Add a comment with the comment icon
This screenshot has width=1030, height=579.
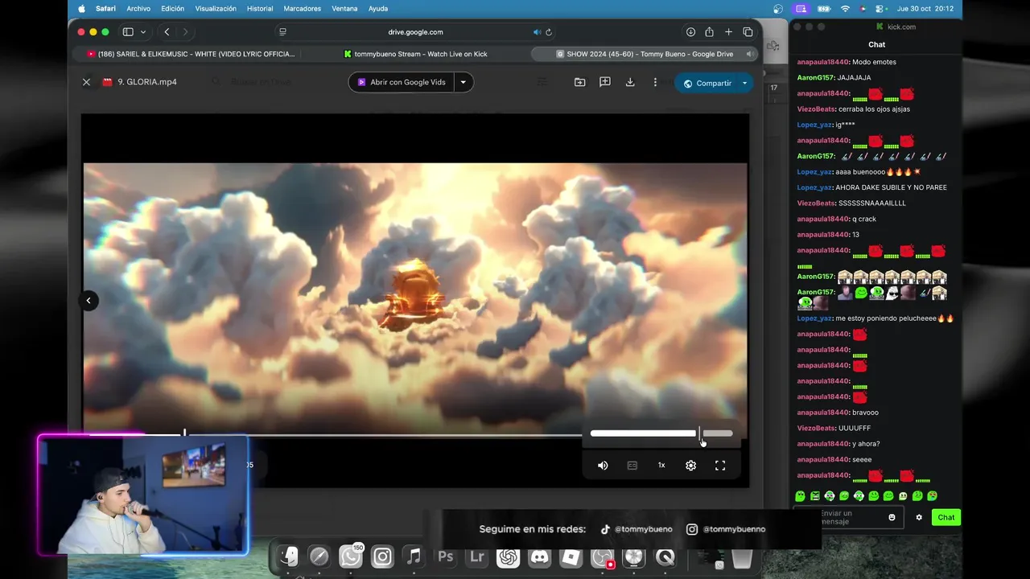(x=605, y=82)
